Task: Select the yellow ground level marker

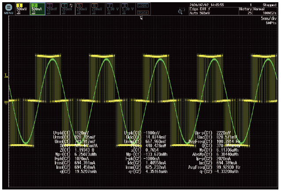Action: (6, 103)
